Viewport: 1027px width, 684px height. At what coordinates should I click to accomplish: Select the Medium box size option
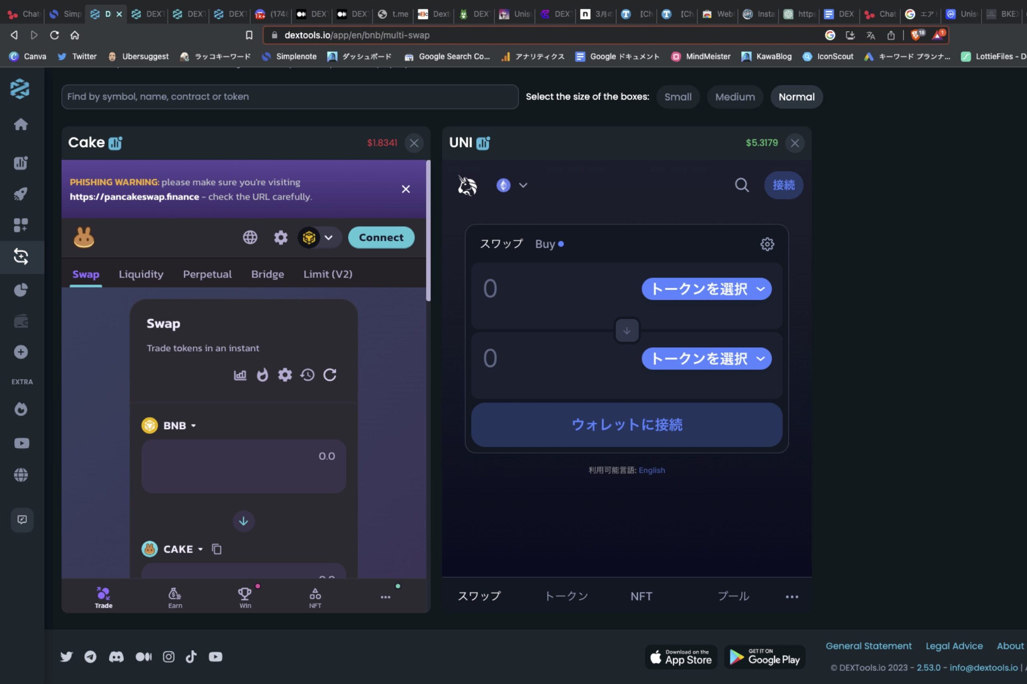coord(735,96)
